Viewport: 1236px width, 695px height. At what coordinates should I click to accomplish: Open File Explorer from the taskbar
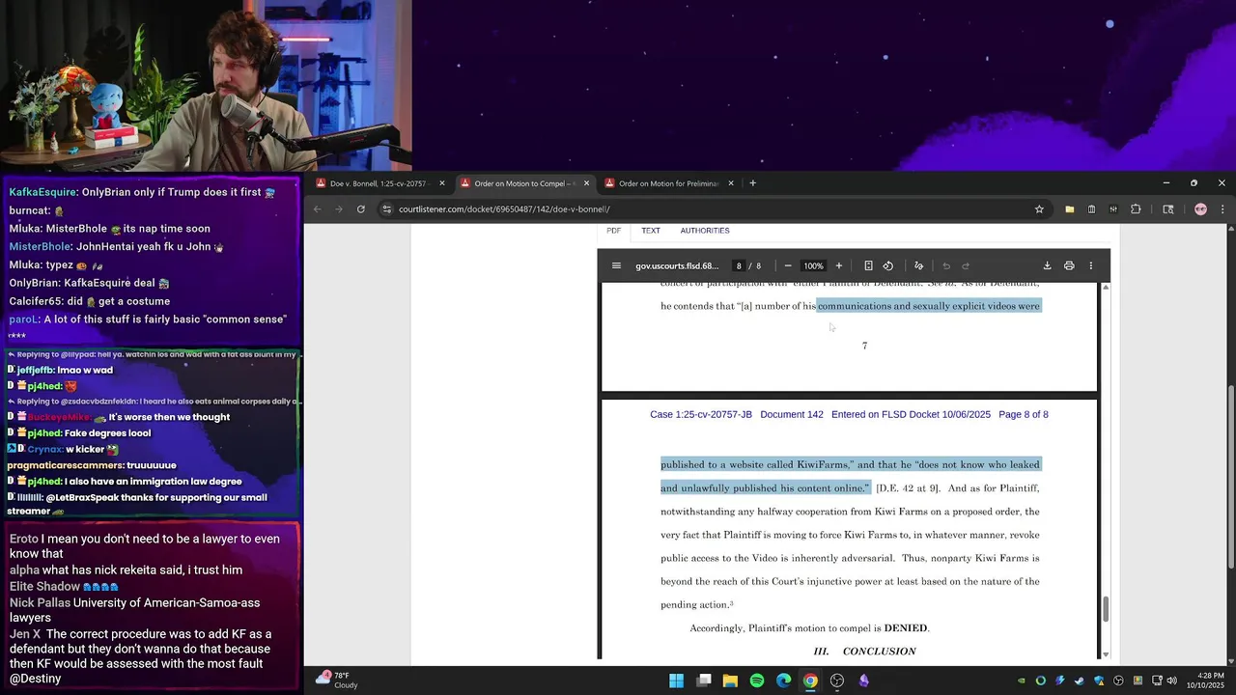tap(730, 681)
